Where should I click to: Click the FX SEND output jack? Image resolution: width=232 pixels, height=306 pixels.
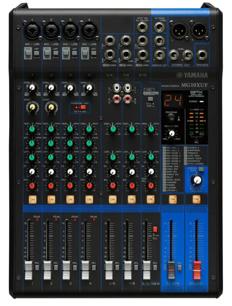[159, 26]
